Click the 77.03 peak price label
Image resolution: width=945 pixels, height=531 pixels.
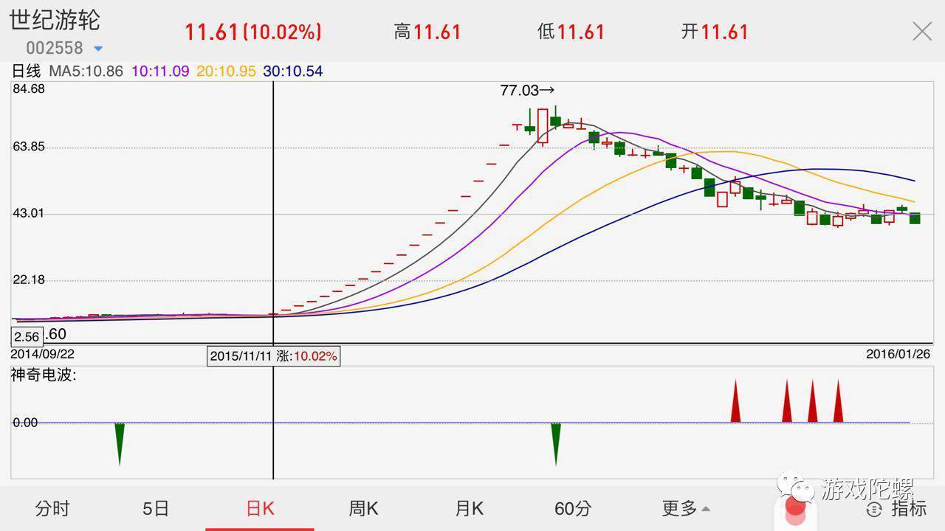click(527, 90)
